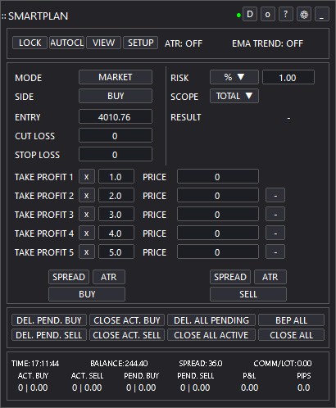This screenshot has height=408, width=336.
Task: Click CLOSE ALL ACTIVE
Action: tap(211, 335)
